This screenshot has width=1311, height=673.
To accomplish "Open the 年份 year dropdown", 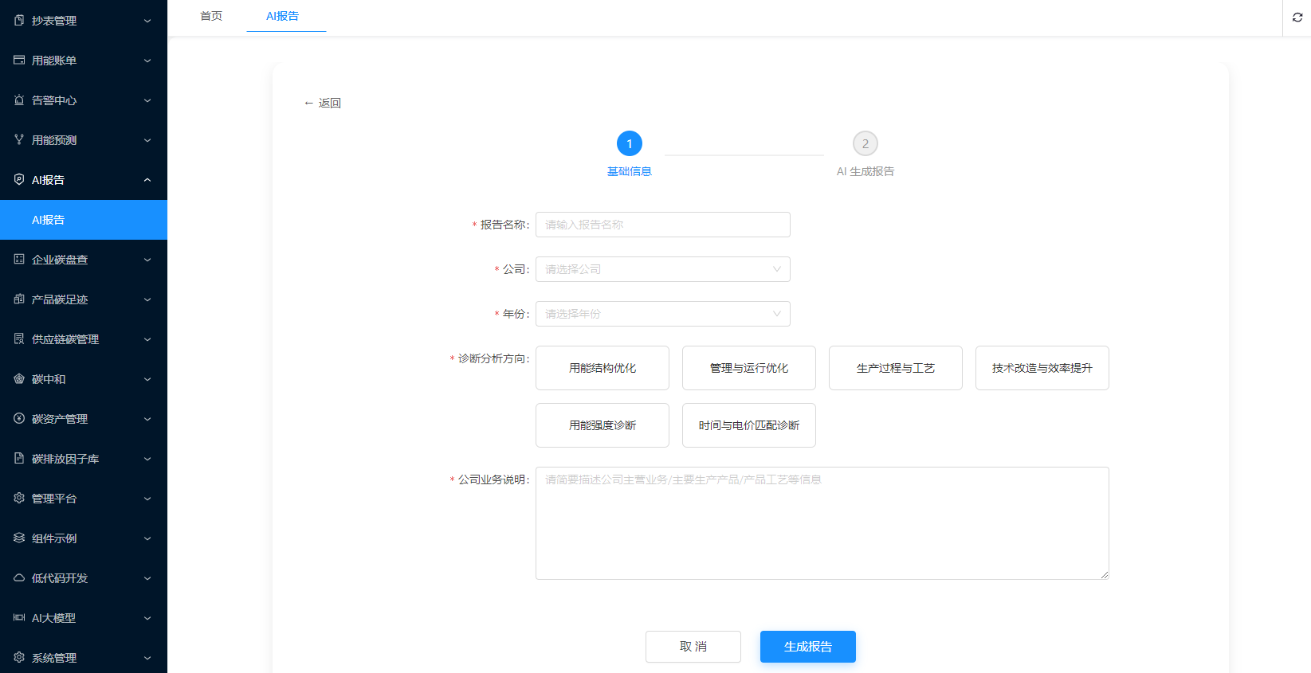I will pos(662,314).
